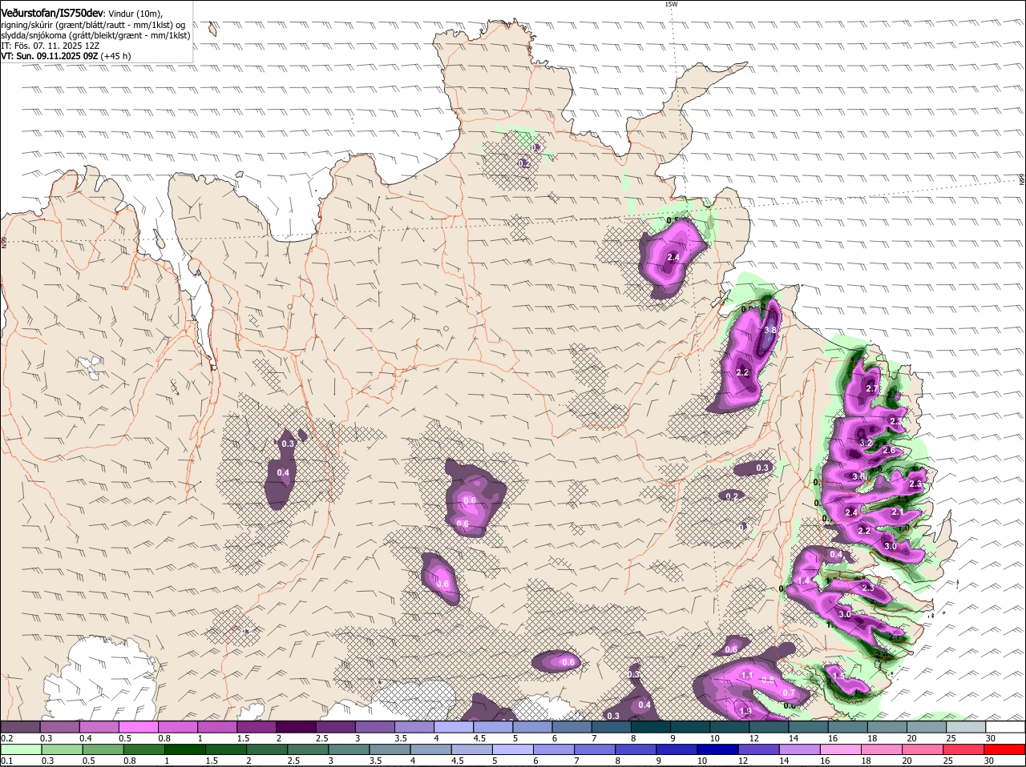Select the lavender swatch between 4.5 and 5, upper scale
This screenshot has height=767, width=1026.
[492, 727]
